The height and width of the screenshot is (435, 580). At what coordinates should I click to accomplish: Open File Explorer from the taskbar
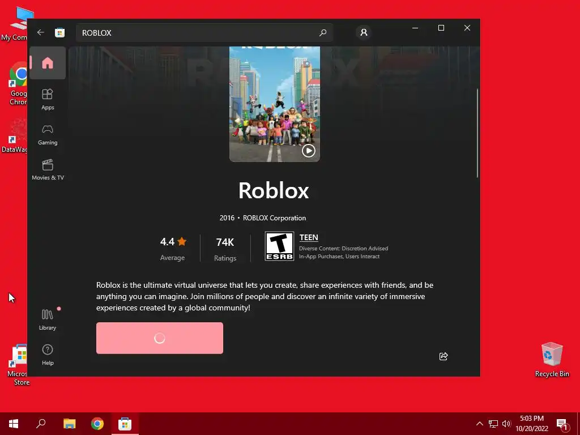[69, 424]
